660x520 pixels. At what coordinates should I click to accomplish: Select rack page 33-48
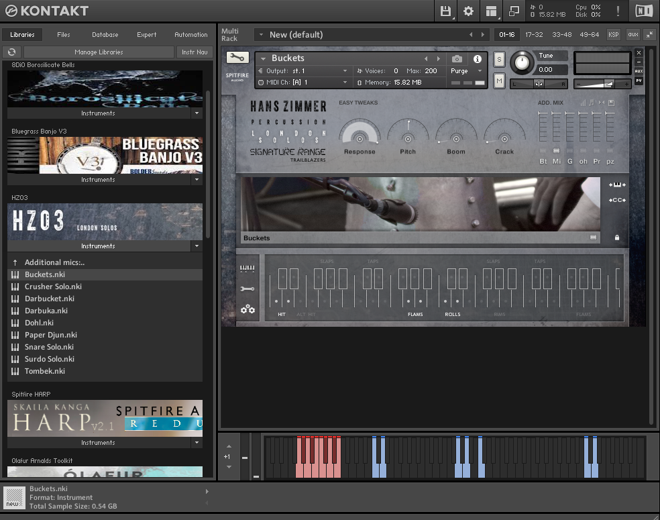pyautogui.click(x=561, y=34)
